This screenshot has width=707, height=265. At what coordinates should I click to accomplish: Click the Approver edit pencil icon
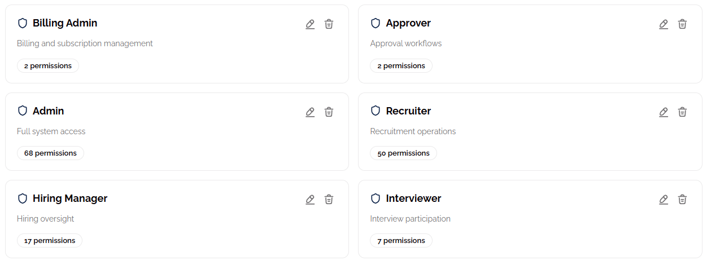click(x=664, y=24)
